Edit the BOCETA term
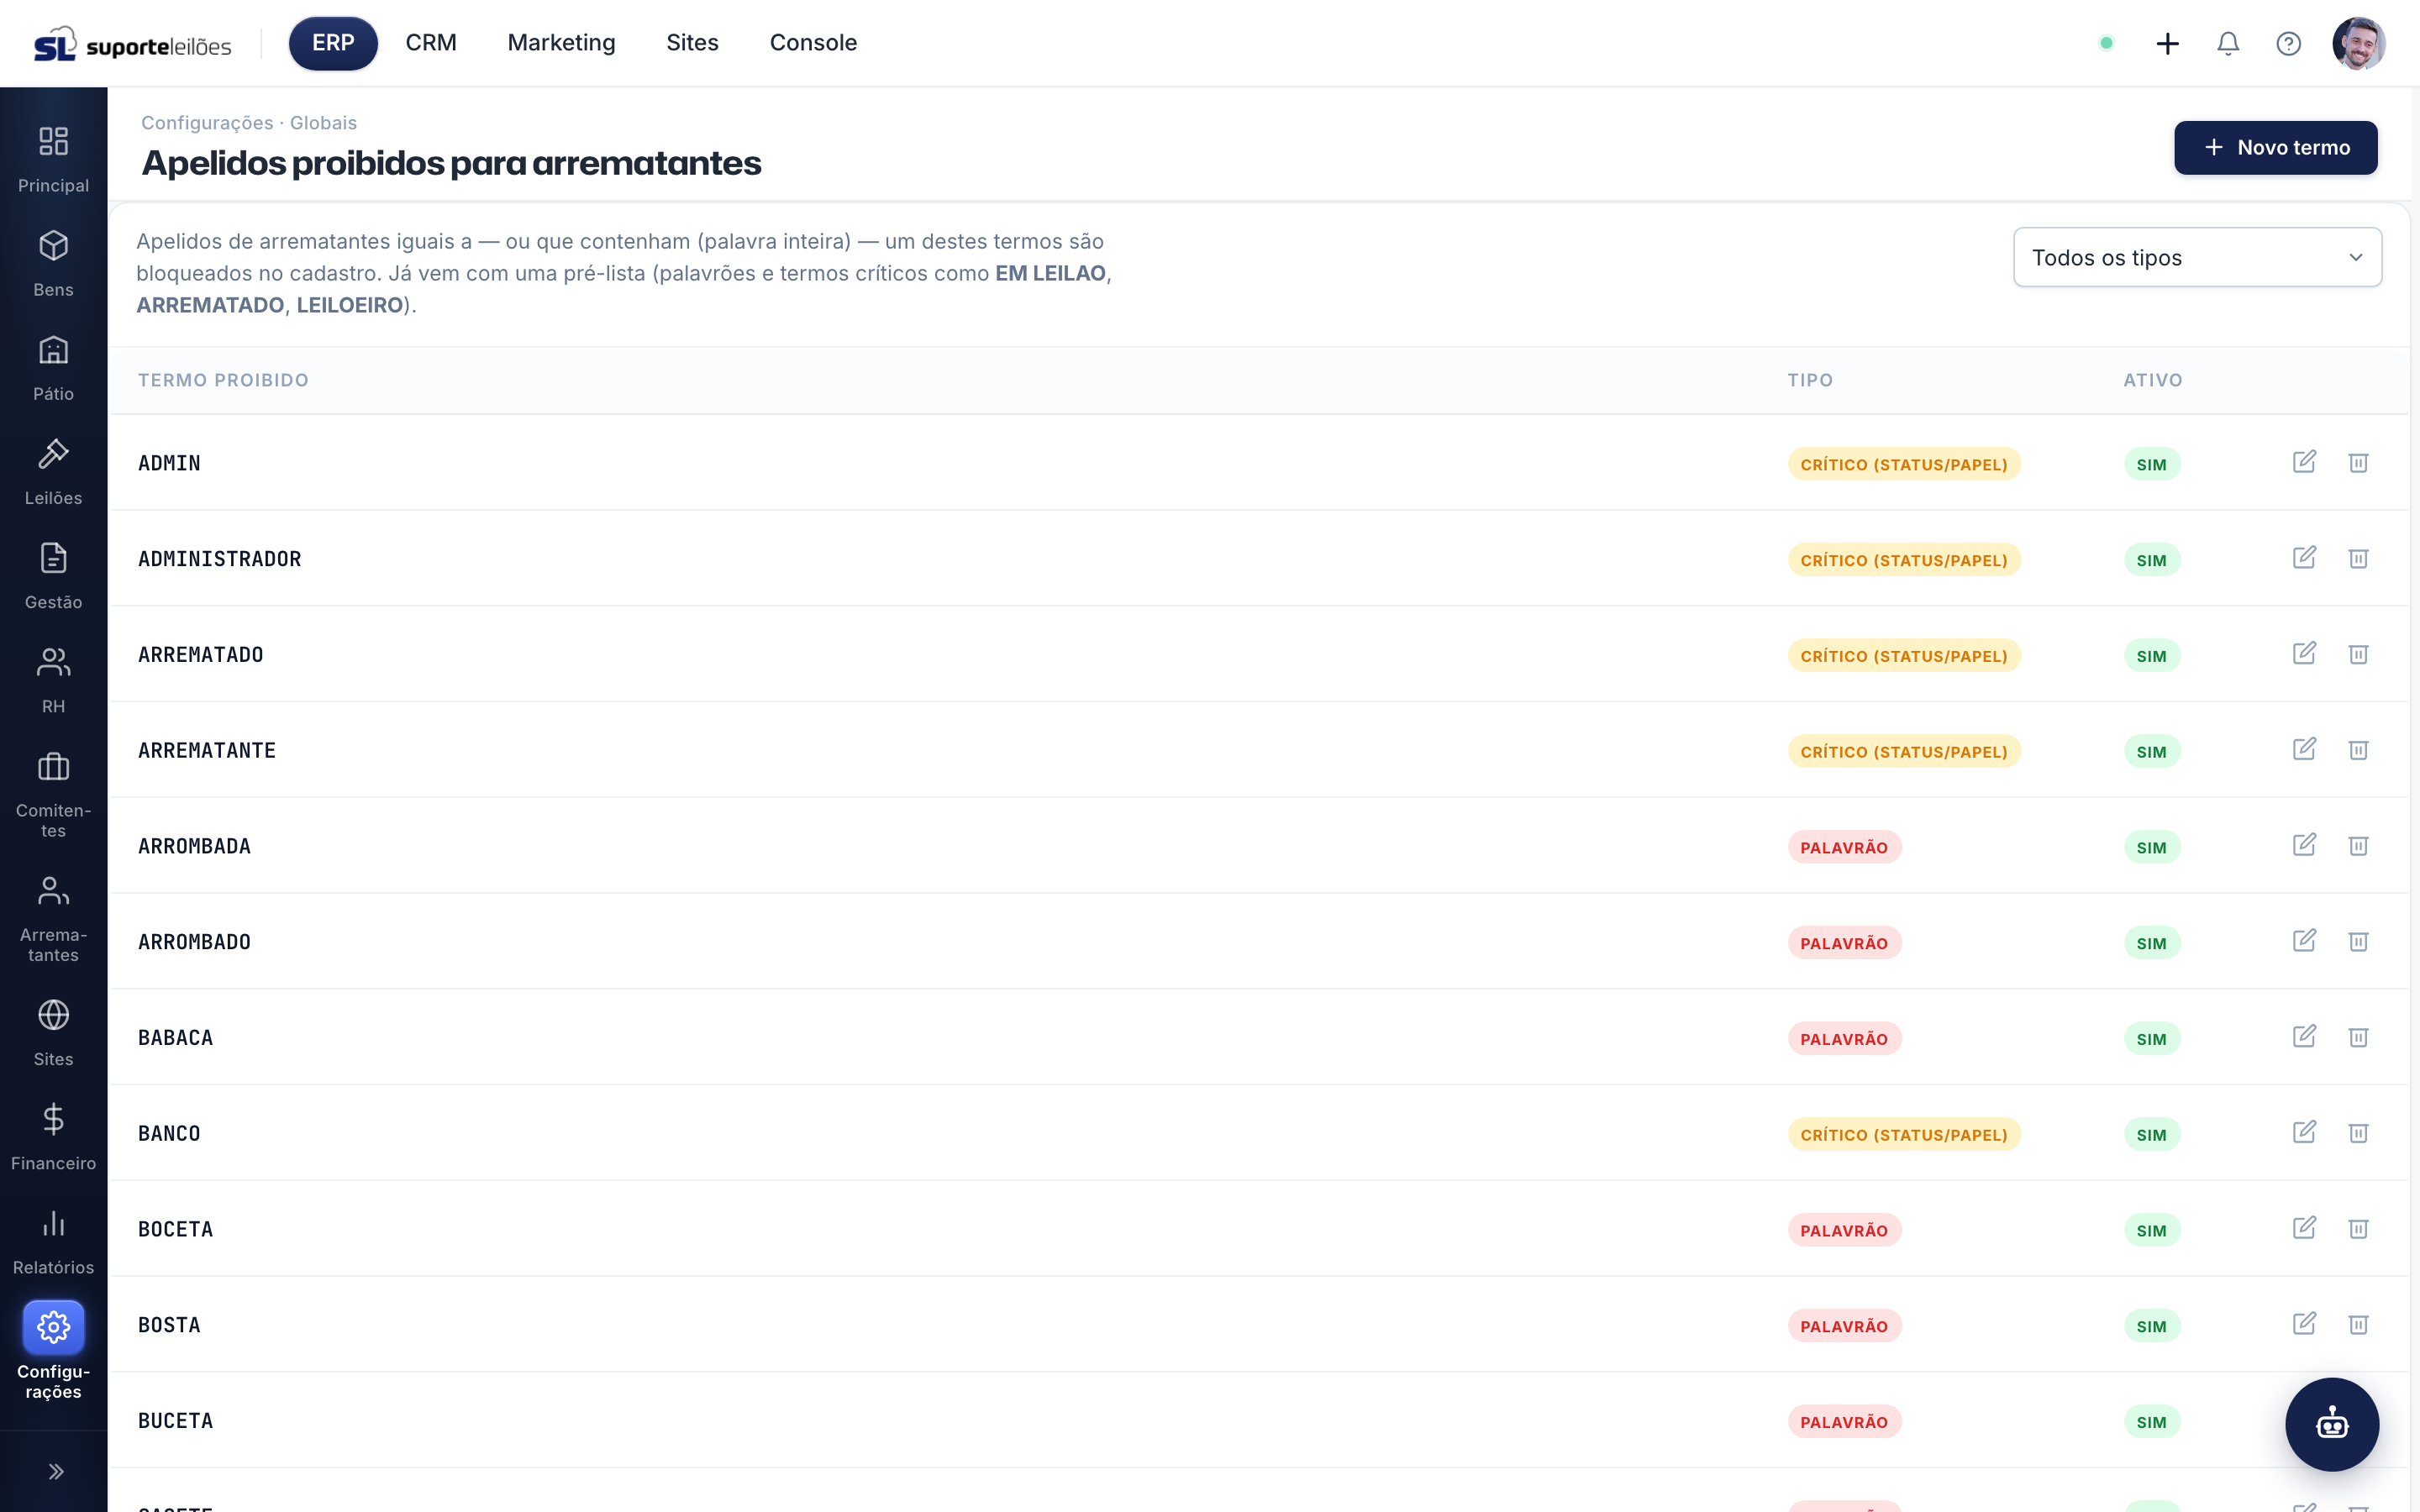Viewport: 2420px width, 1512px height. point(2304,1229)
